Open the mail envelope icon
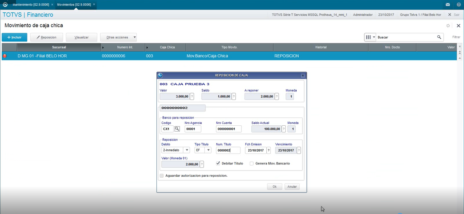Viewport: 464px width, 214px height. pyautogui.click(x=448, y=5)
